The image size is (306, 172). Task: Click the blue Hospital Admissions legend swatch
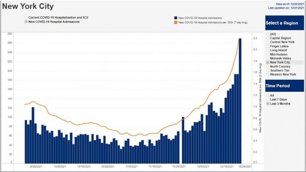pos(176,18)
